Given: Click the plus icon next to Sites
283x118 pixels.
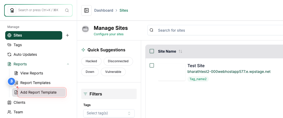Looking at the screenshot, I should click(67, 35).
